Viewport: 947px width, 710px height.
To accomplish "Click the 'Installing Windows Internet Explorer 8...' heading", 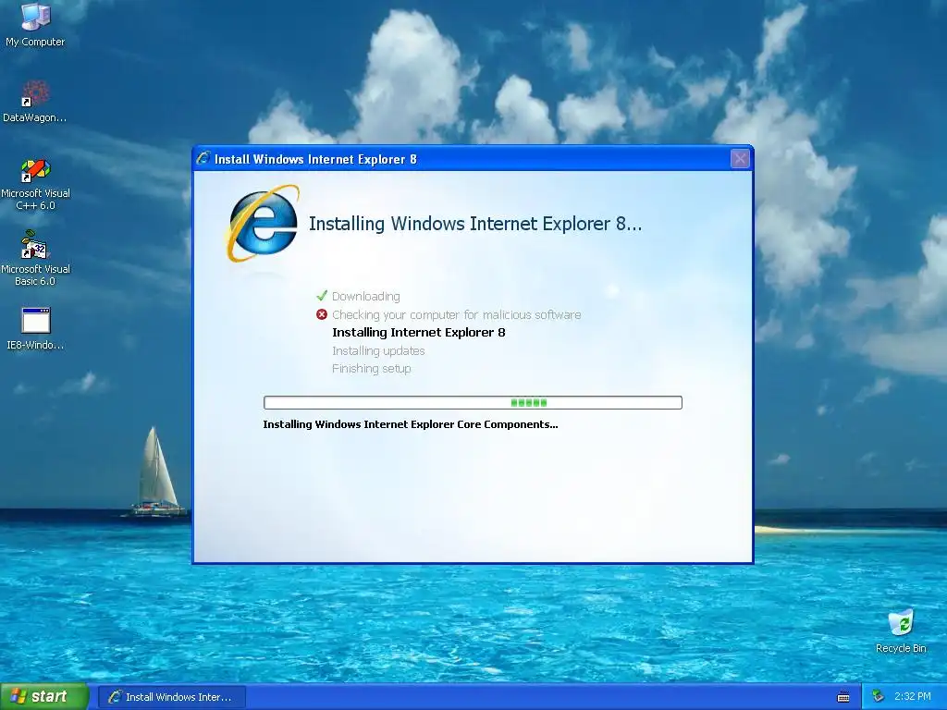I will pos(475,224).
